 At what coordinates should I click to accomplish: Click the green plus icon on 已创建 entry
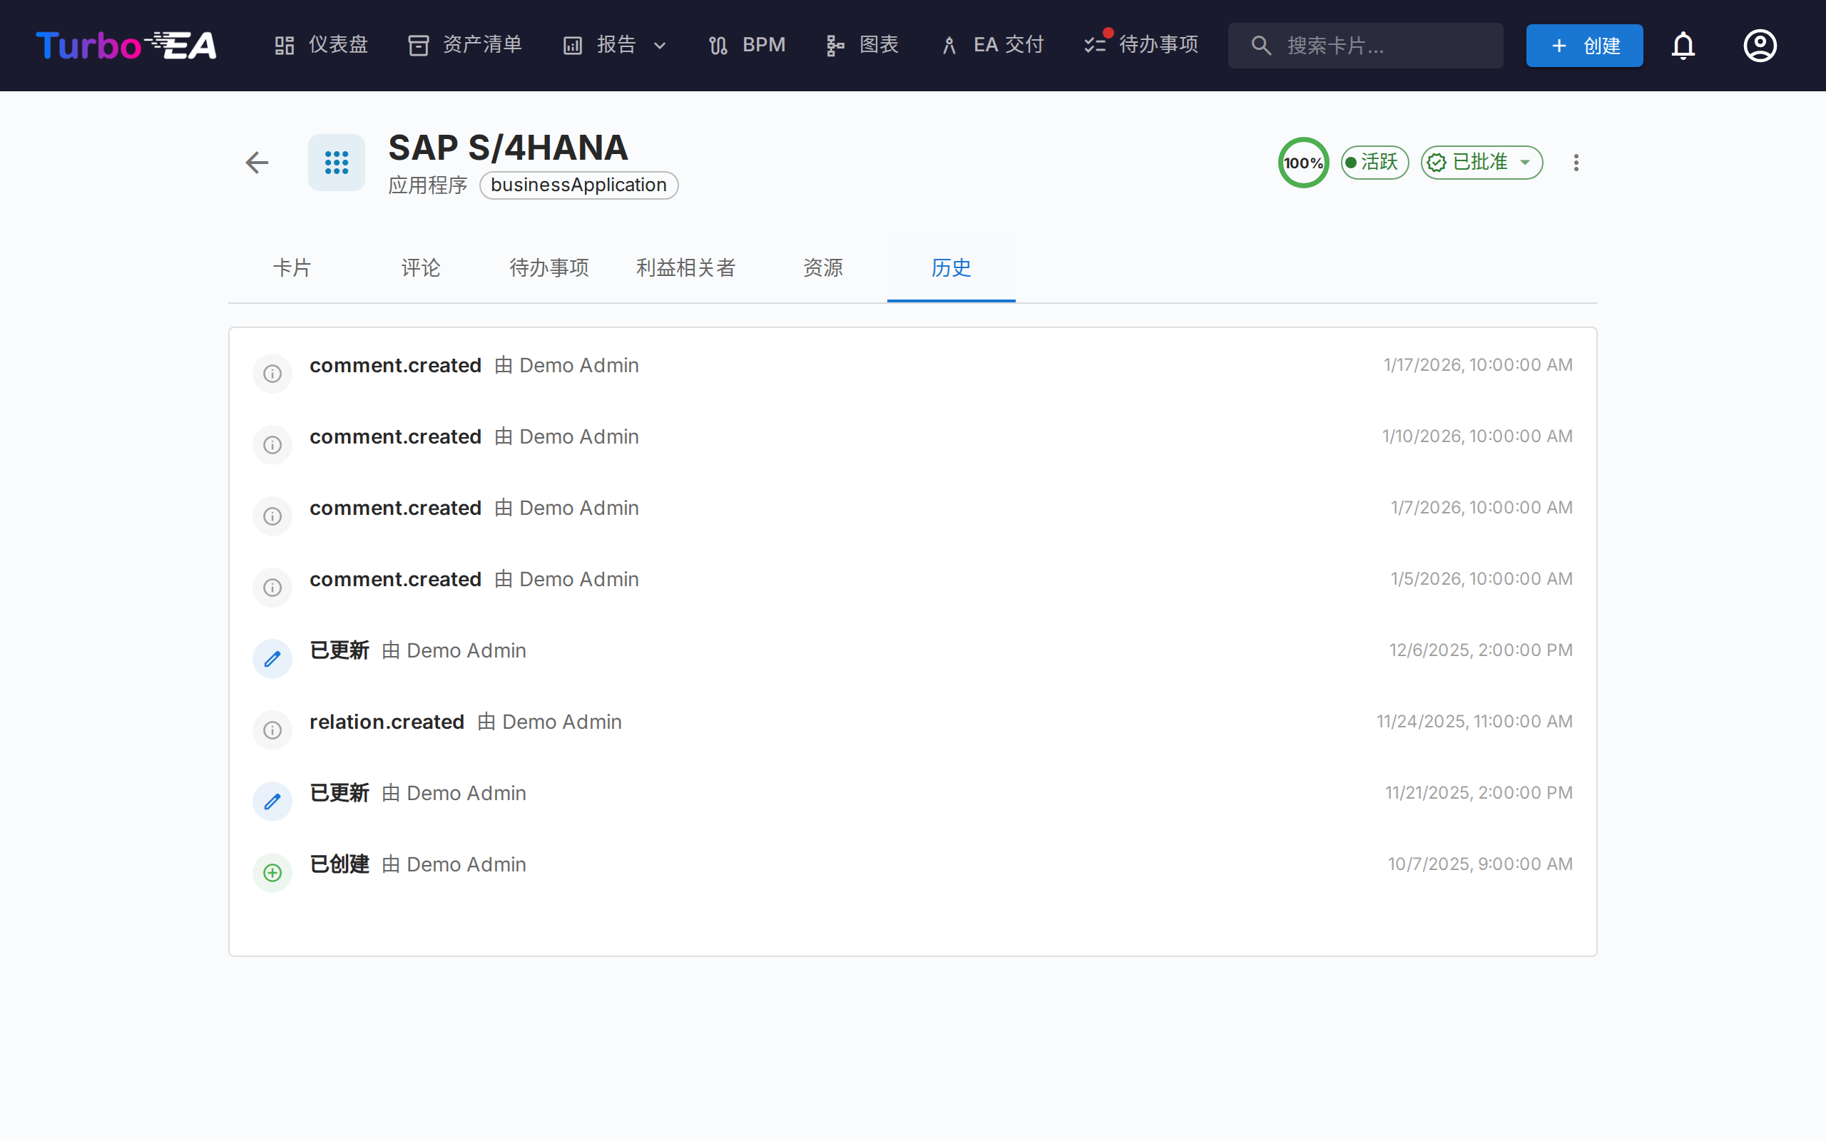272,873
